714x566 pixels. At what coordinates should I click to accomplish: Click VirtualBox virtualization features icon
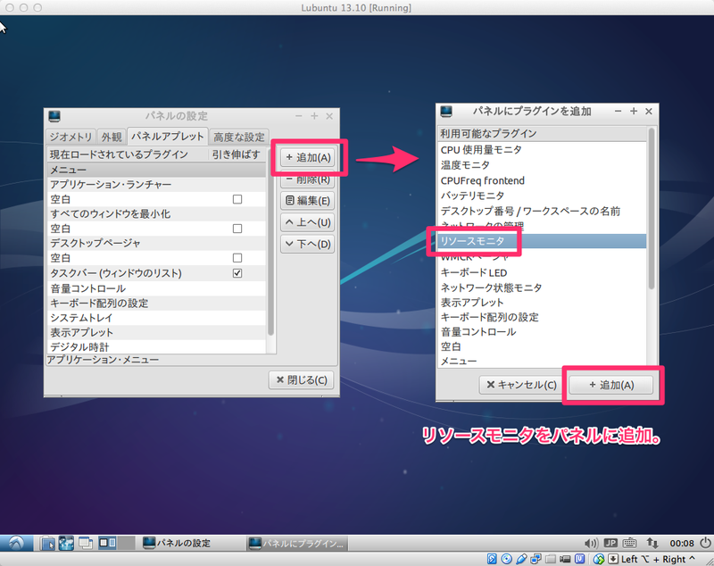579,559
